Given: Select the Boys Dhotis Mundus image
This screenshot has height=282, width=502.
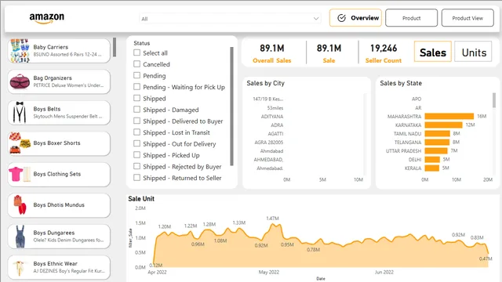Looking at the screenshot, I should tap(20, 205).
